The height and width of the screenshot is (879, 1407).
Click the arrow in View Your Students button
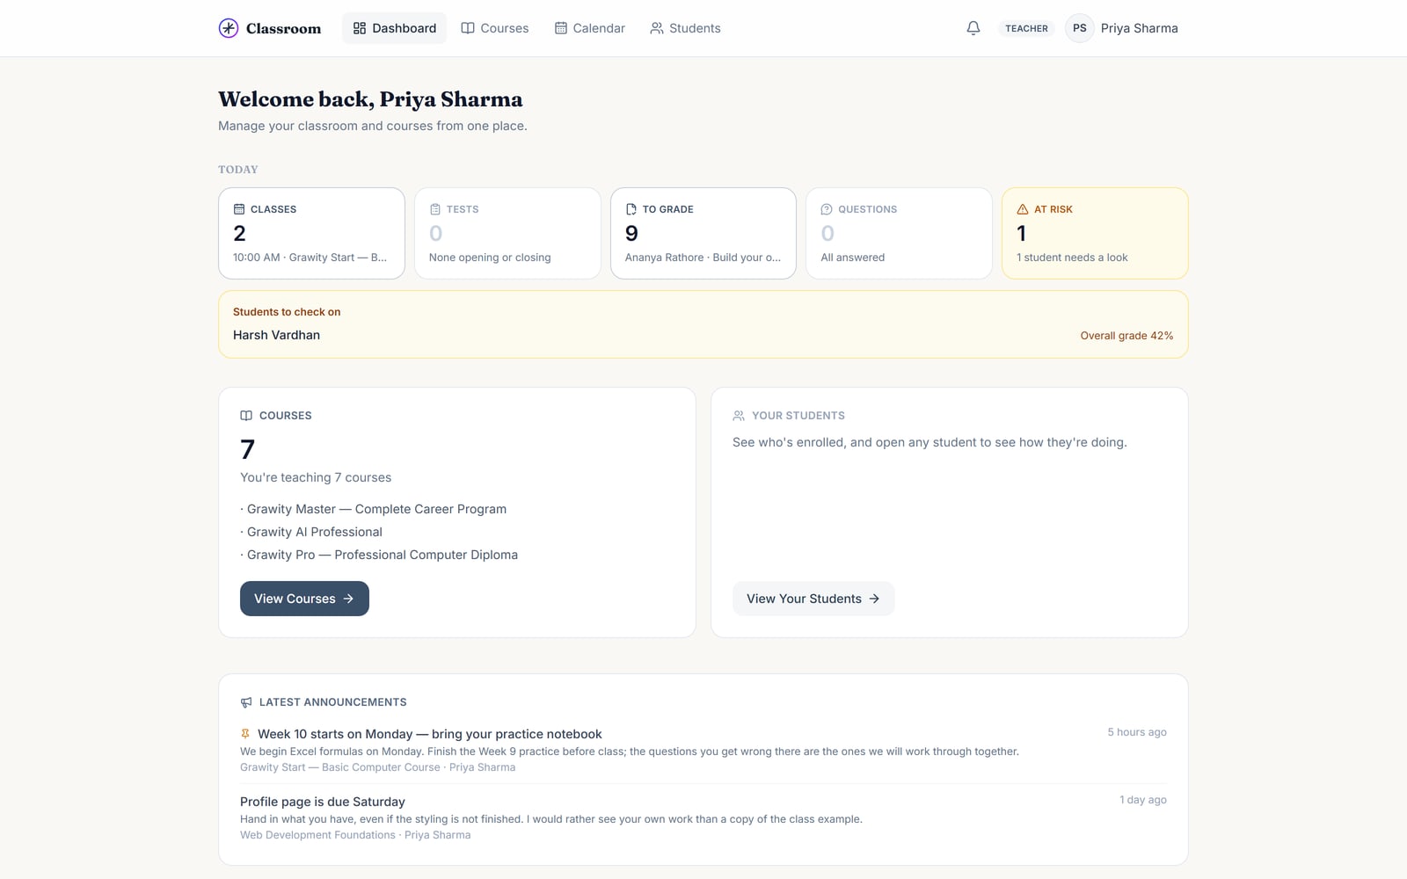[874, 599]
